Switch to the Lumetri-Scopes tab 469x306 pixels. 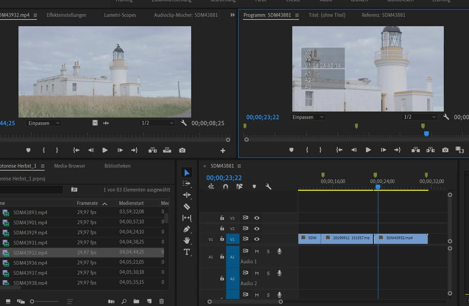click(x=120, y=15)
